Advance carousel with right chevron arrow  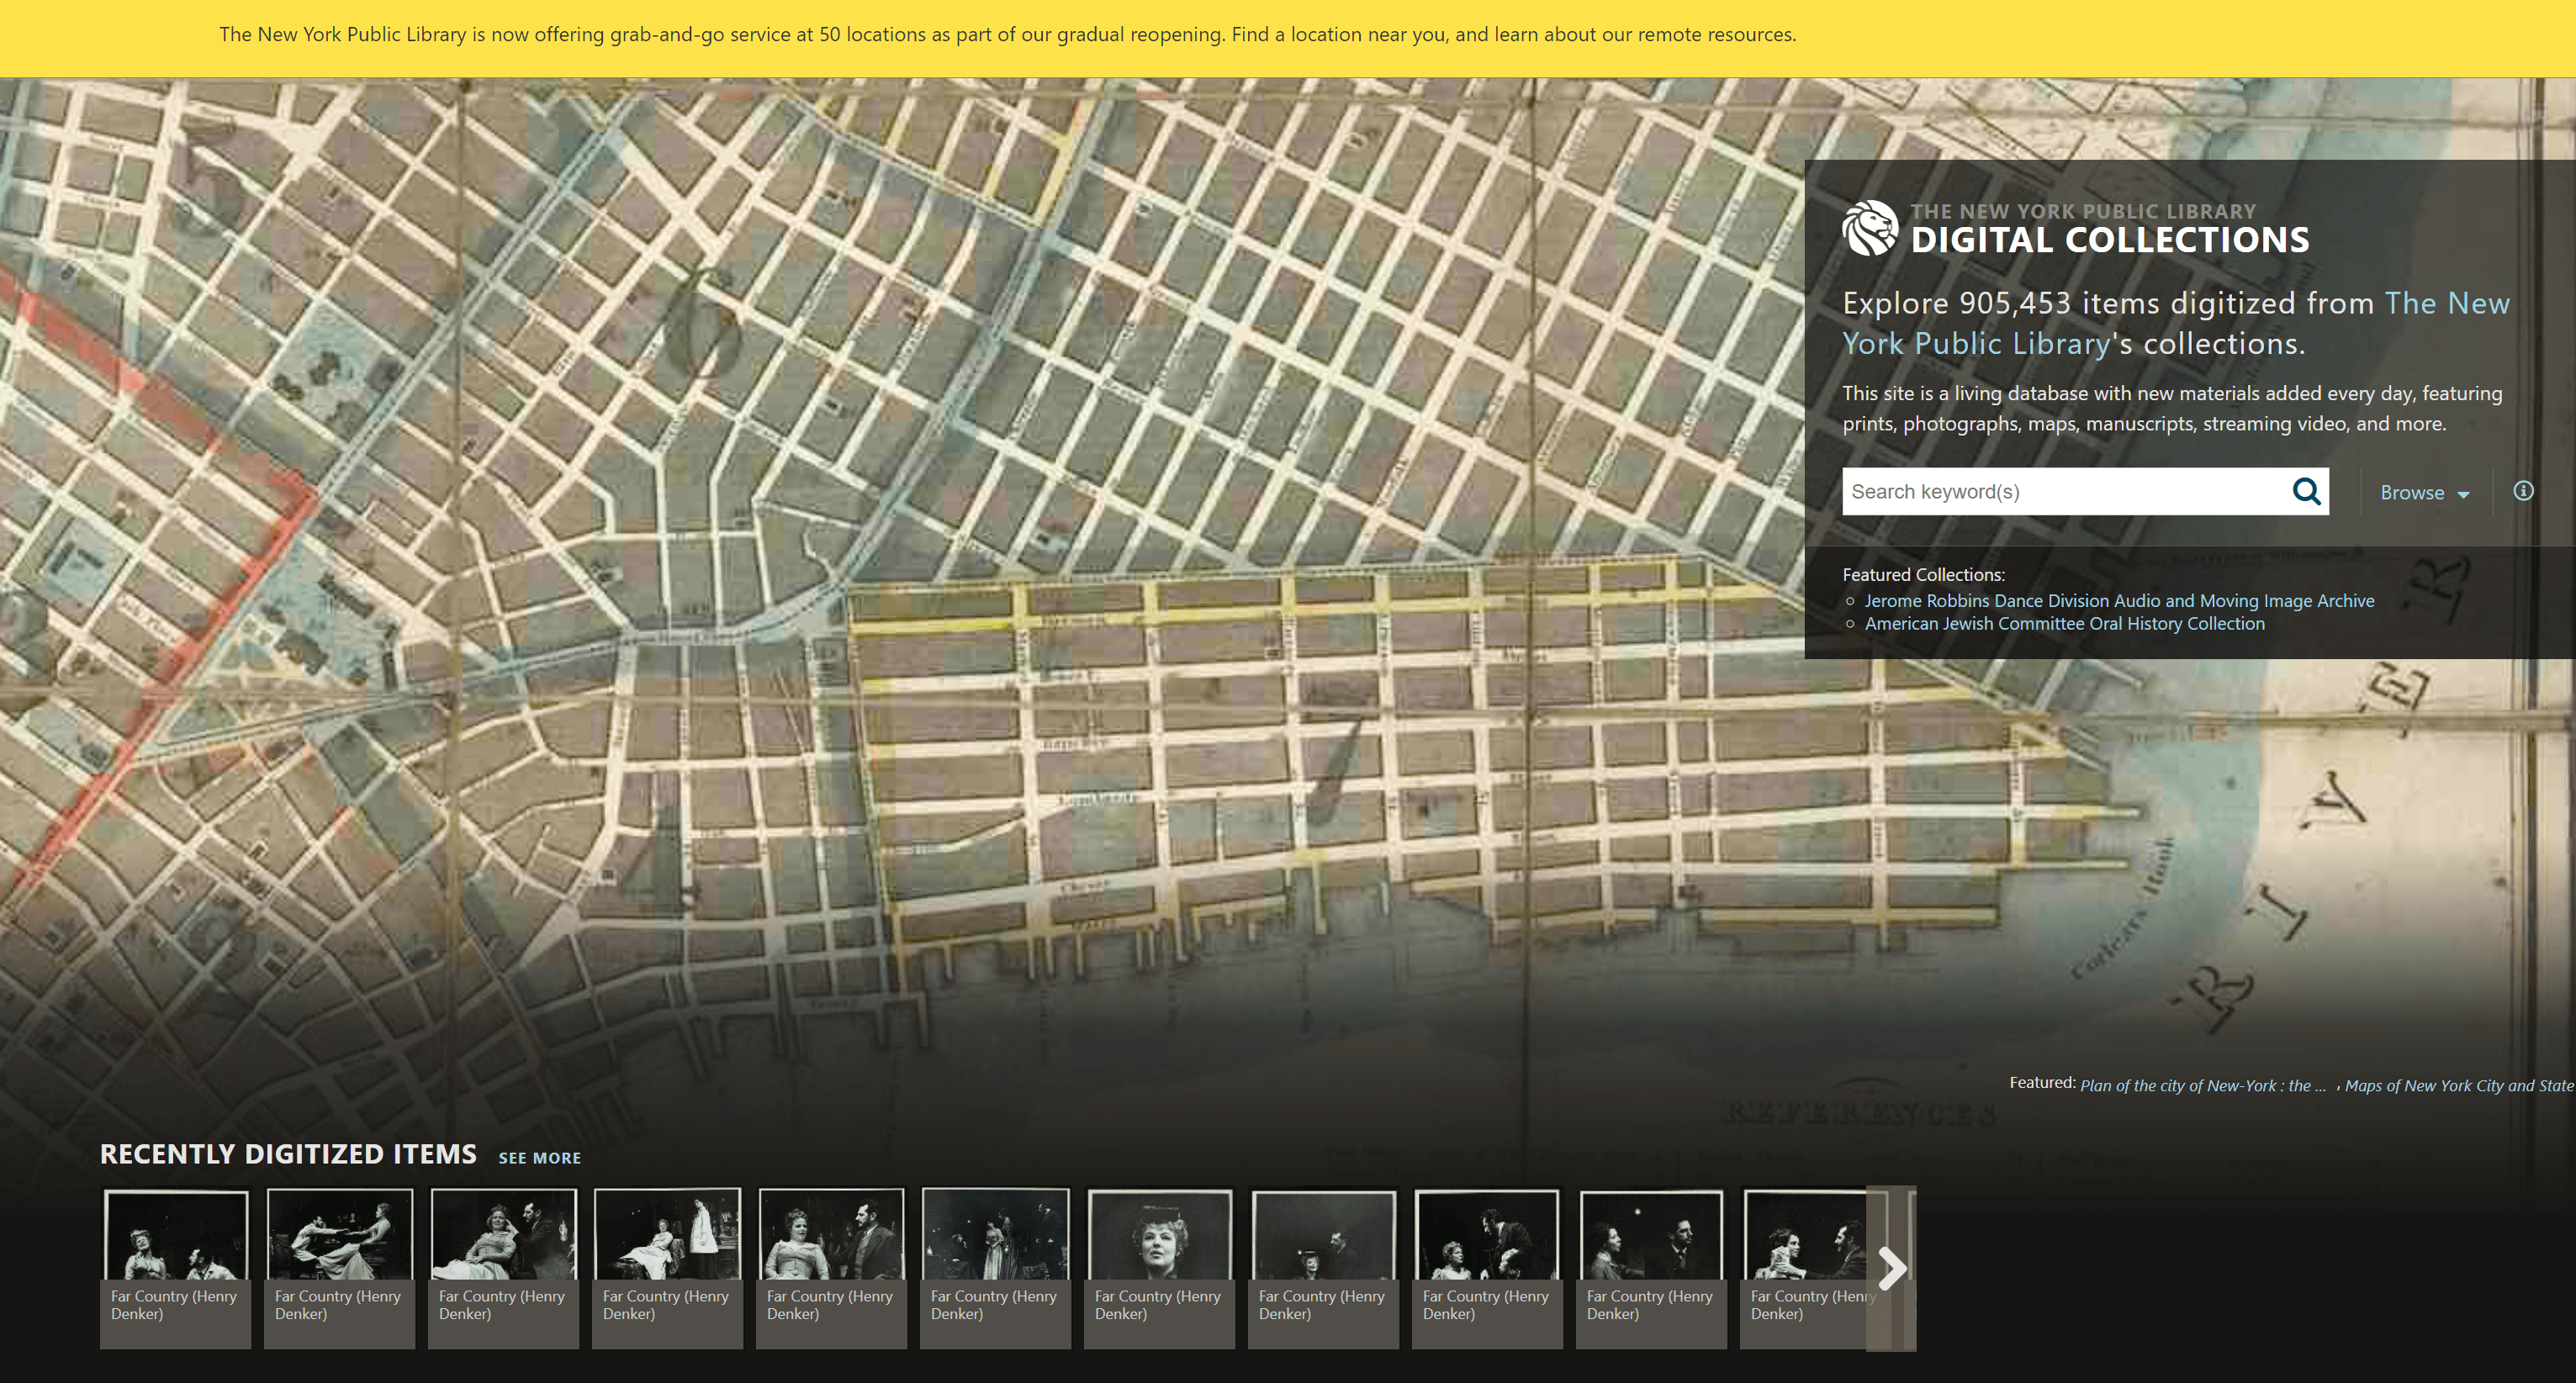[x=1891, y=1268]
